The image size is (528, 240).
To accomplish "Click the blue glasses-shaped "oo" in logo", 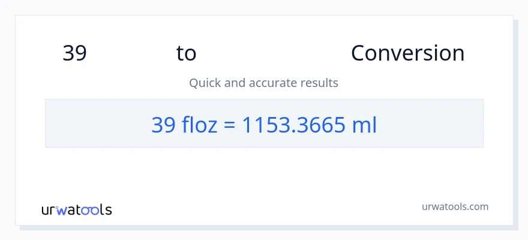I will pyautogui.click(x=89, y=210).
